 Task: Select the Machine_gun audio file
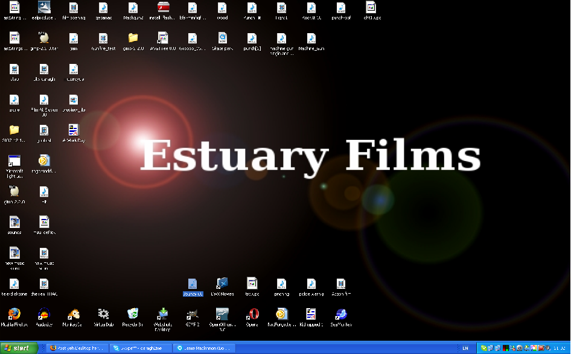[311, 39]
